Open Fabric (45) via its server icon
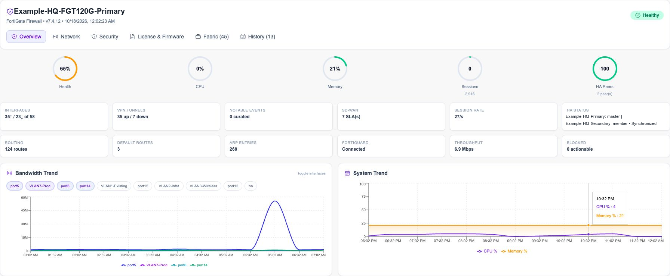 tap(198, 37)
